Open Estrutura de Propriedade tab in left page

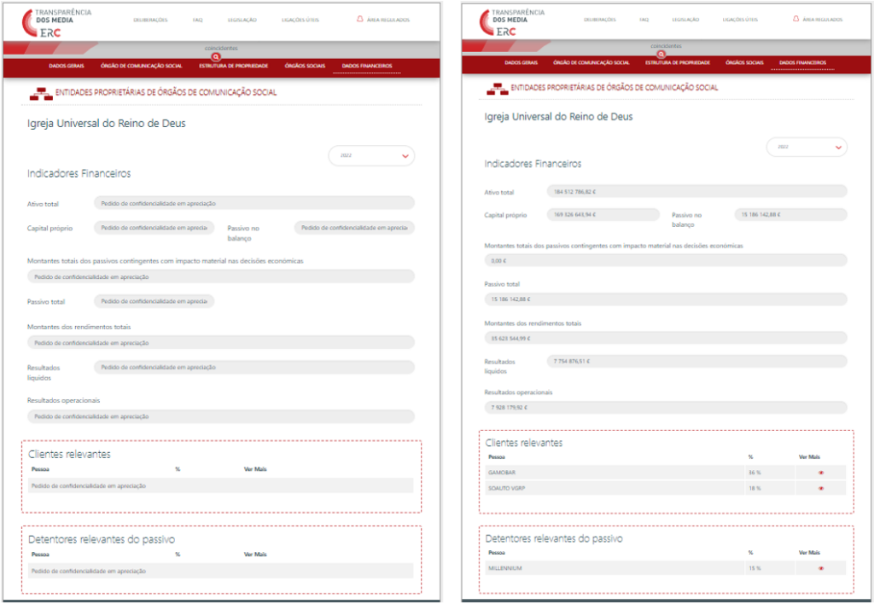(x=234, y=66)
